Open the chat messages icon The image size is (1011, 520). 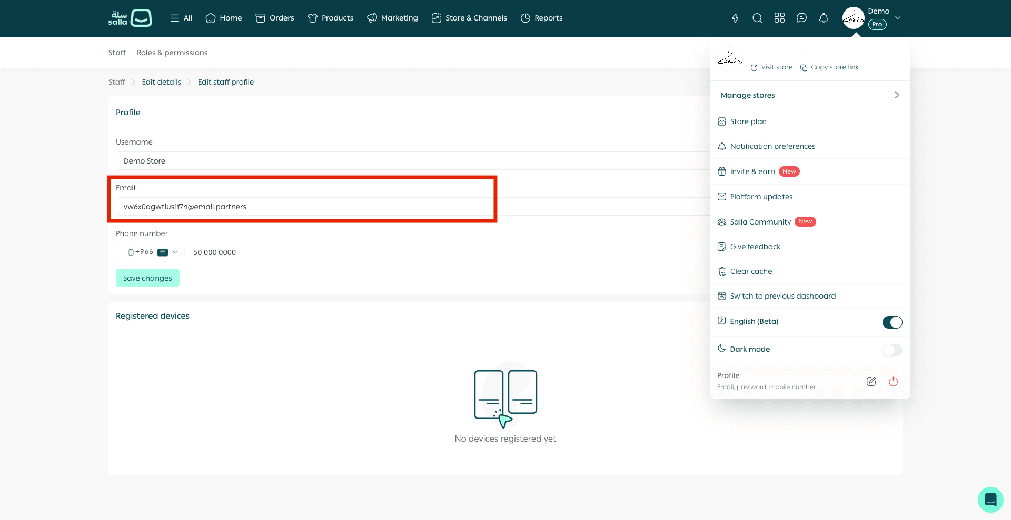tap(801, 18)
